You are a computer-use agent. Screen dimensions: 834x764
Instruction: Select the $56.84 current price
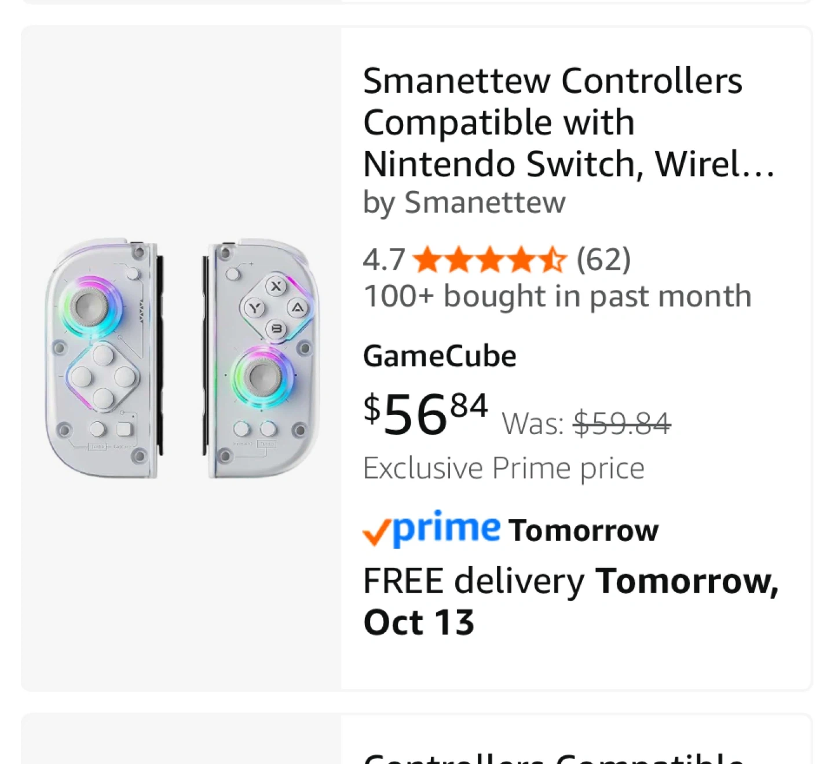(x=426, y=414)
